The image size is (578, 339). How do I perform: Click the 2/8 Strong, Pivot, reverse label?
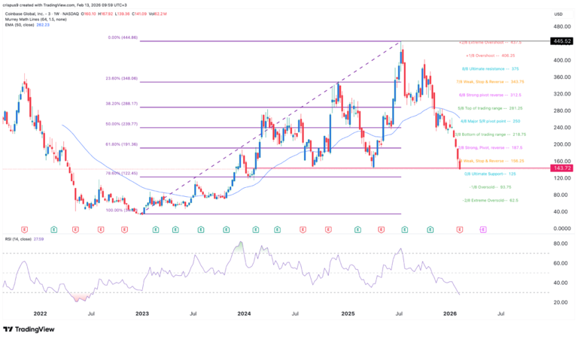coord(490,148)
